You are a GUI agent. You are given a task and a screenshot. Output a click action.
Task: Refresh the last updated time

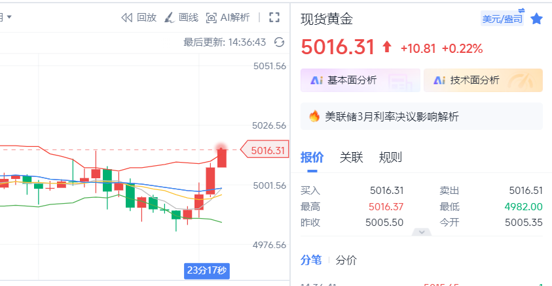[x=279, y=42]
